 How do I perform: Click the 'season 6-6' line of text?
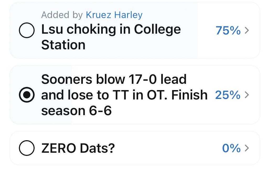click(77, 111)
